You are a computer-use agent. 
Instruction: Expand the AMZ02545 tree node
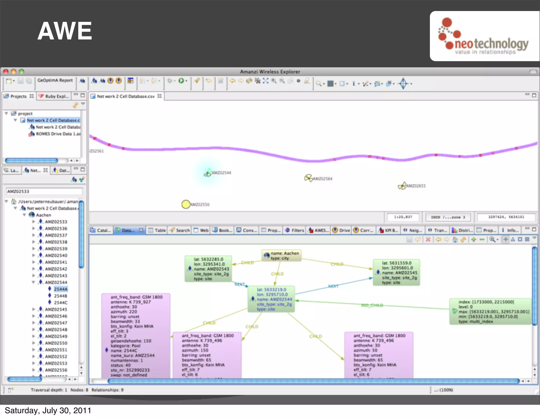click(33, 309)
